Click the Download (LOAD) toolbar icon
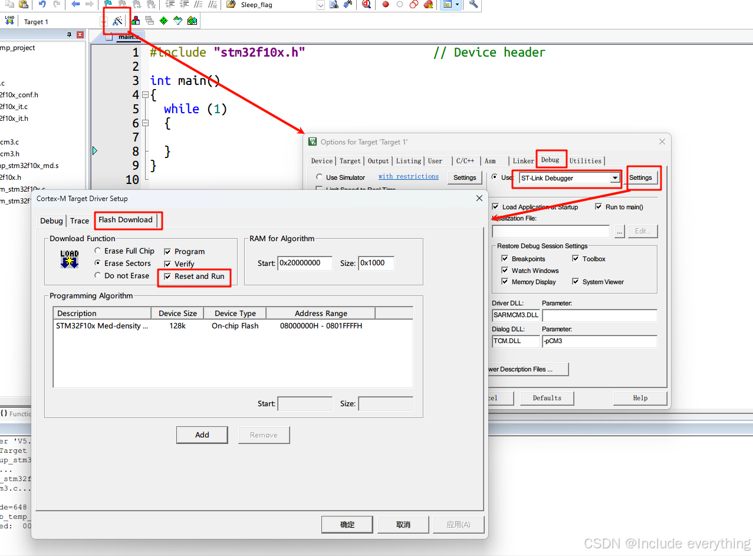The height and width of the screenshot is (556, 753). [9, 20]
